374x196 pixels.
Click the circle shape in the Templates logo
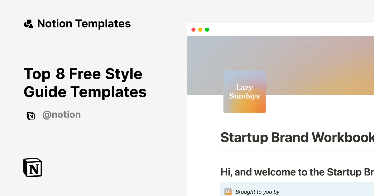coord(26,25)
